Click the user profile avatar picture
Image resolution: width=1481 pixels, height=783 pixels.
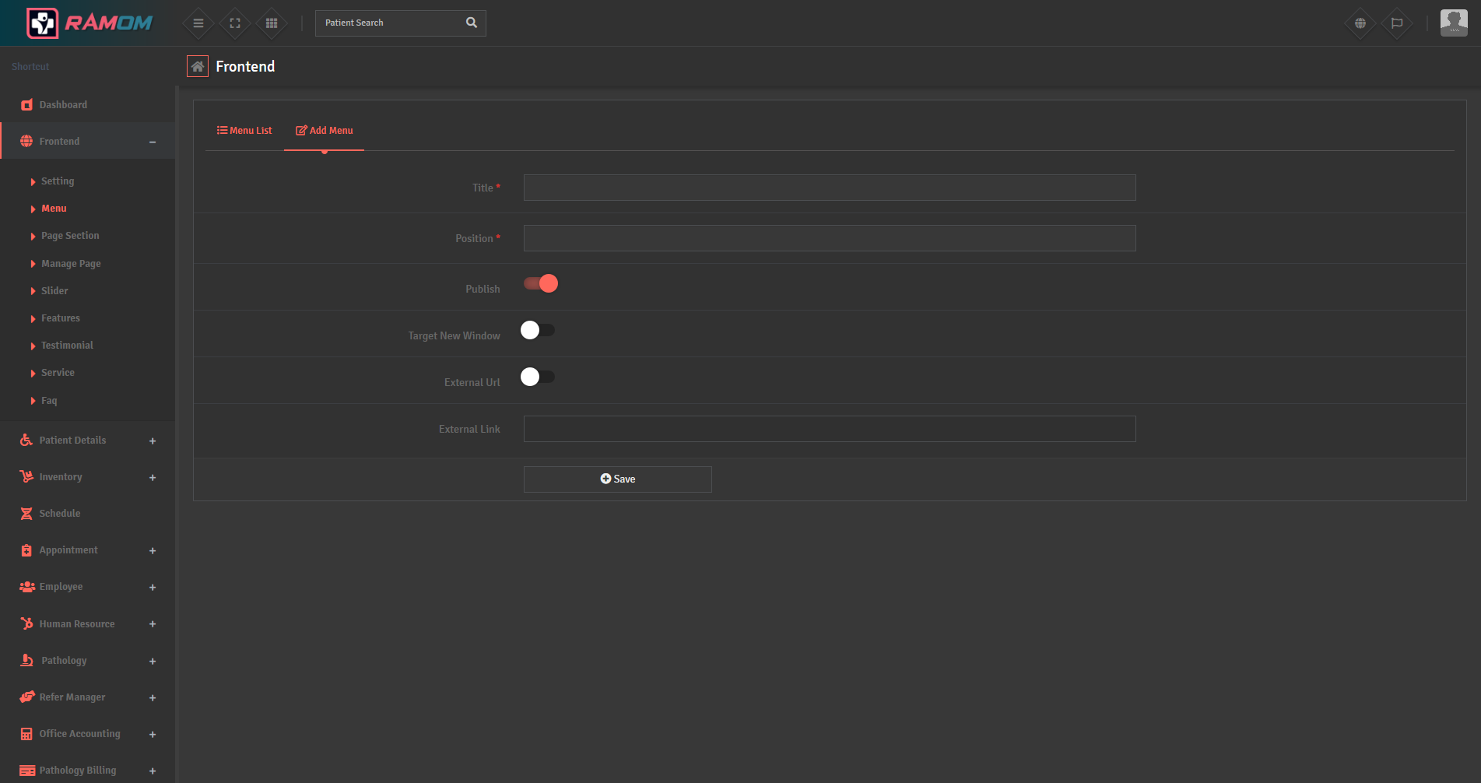click(x=1452, y=23)
